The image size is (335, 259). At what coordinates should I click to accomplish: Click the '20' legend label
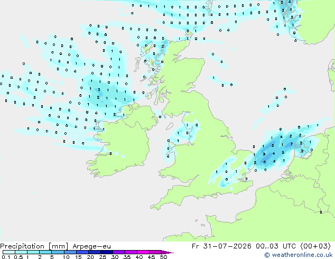click(90, 257)
